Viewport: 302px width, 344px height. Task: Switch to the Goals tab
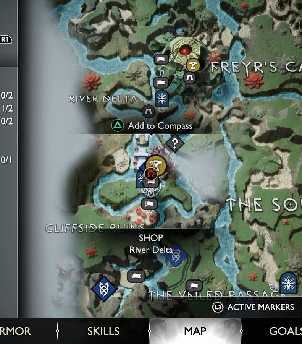(285, 331)
